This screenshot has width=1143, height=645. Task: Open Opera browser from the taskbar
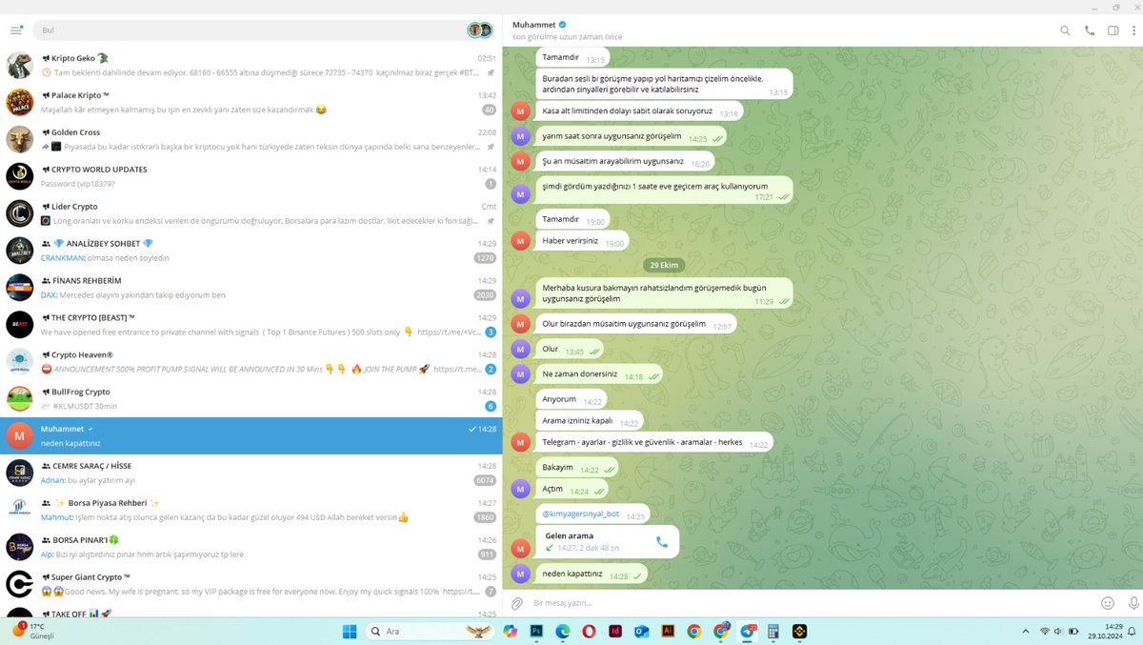click(590, 631)
